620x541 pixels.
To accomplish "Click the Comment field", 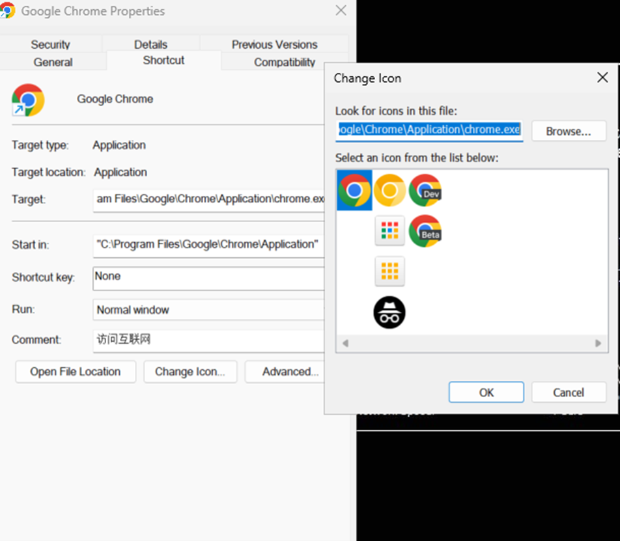I will pos(209,340).
